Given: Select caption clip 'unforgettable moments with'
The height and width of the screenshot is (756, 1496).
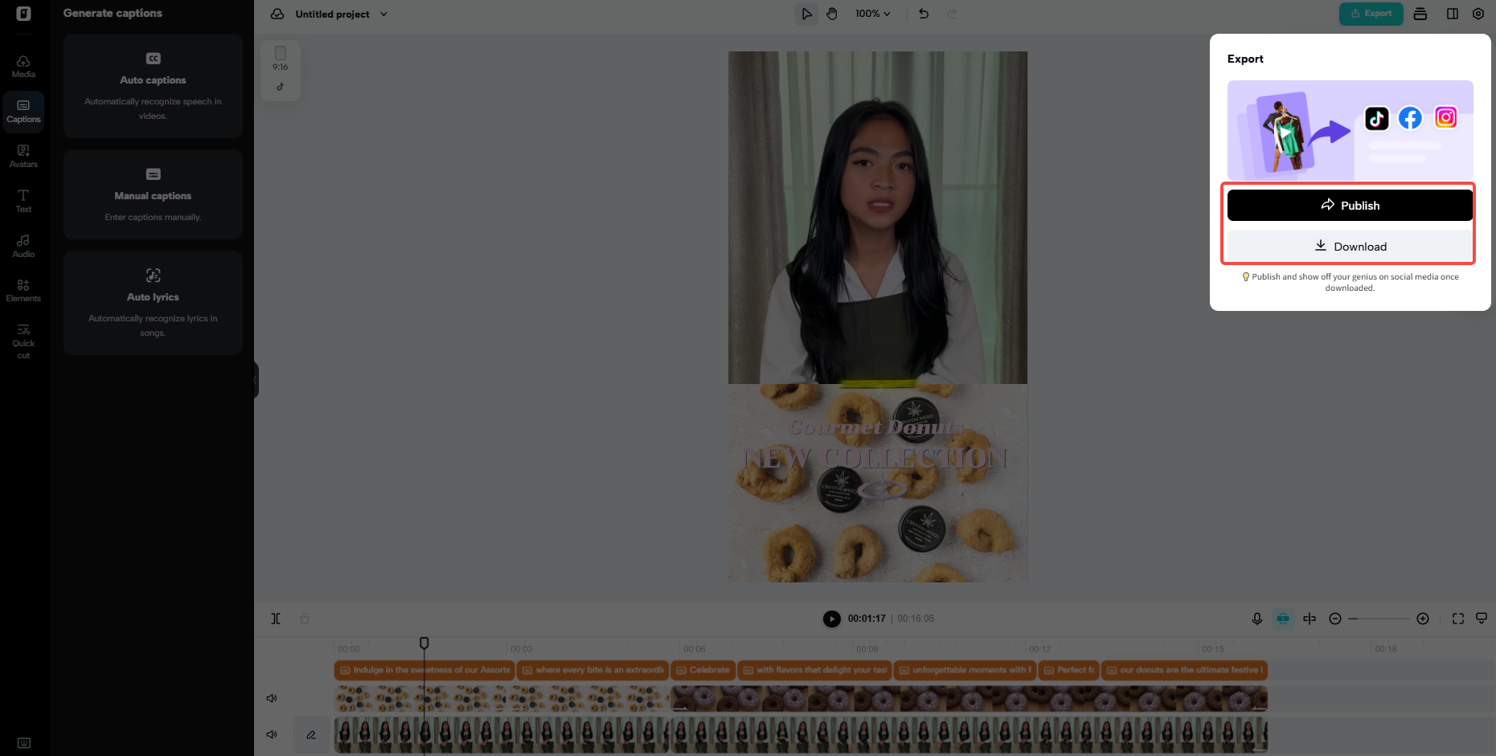Looking at the screenshot, I should click(965, 670).
